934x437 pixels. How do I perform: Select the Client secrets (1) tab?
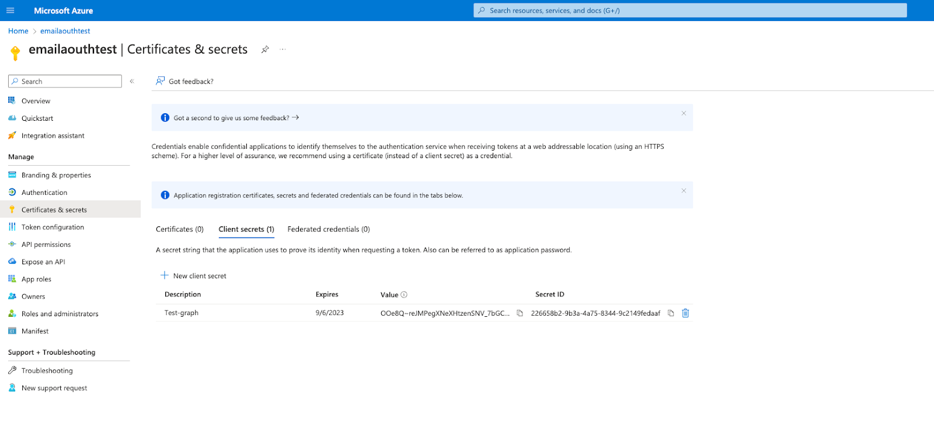click(246, 229)
